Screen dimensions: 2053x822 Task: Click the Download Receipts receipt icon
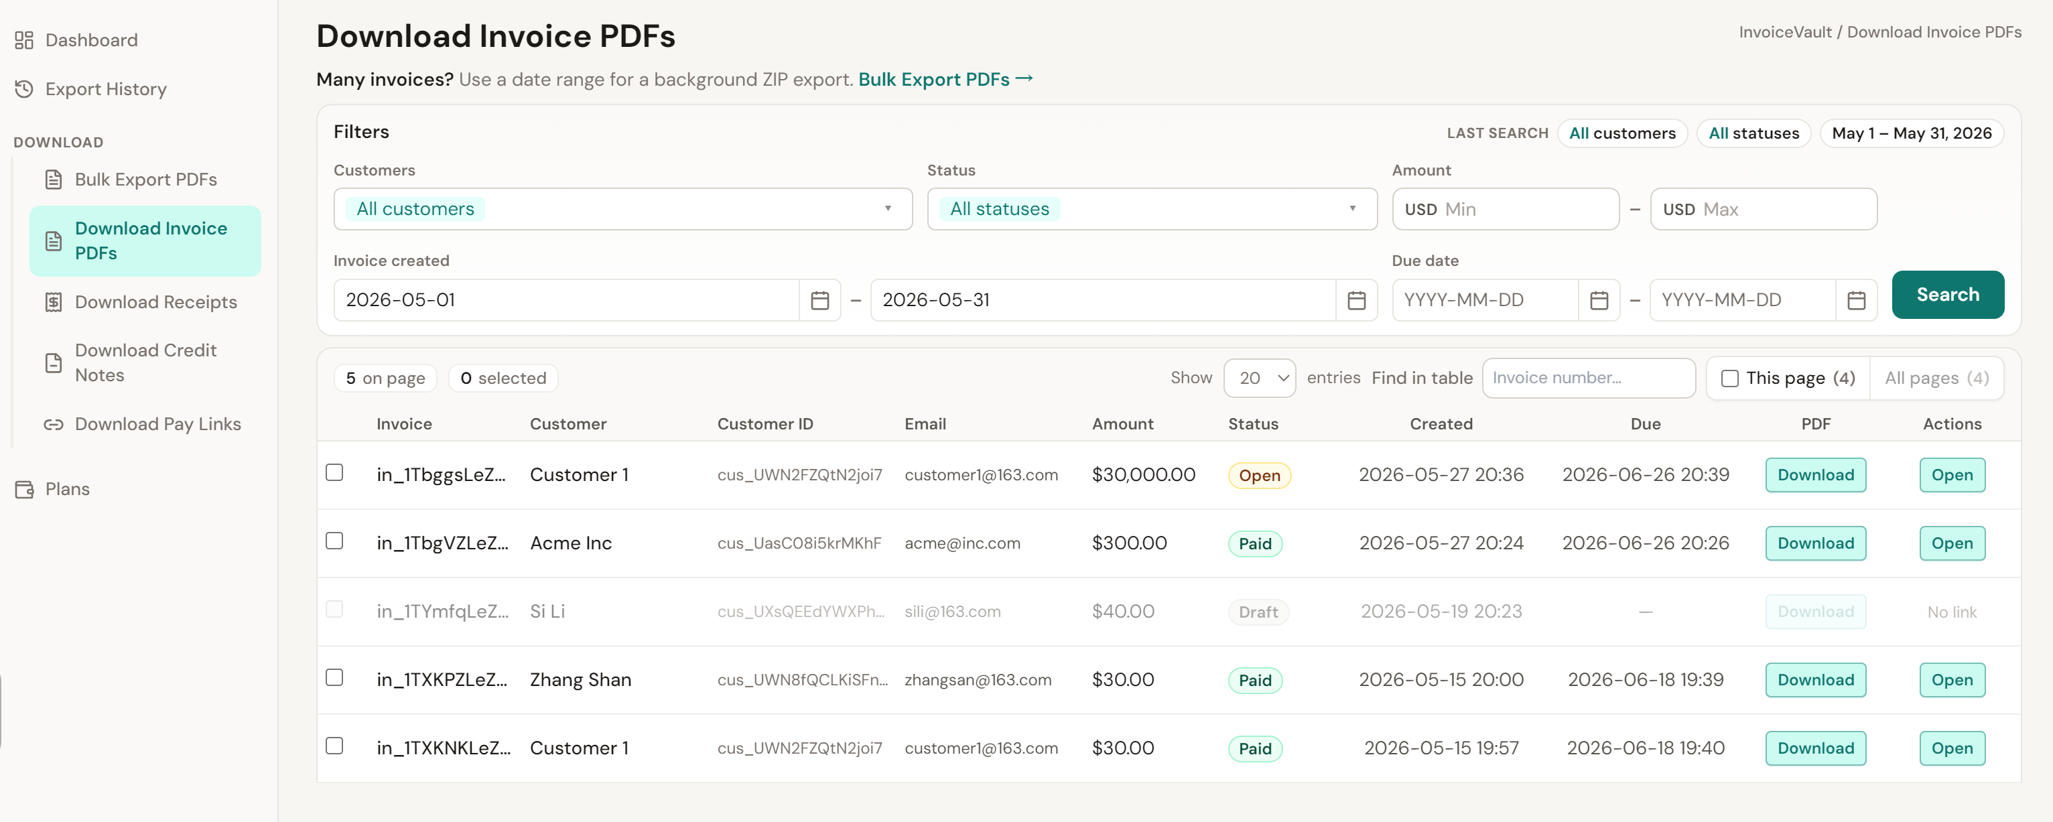[x=54, y=302]
